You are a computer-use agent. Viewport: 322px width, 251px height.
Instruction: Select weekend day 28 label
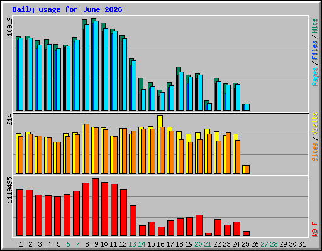coord(274,244)
